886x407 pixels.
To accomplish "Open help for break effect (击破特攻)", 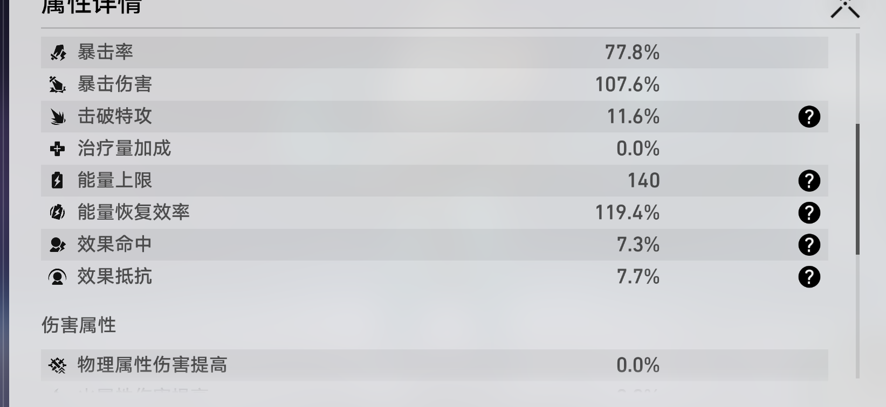I will [x=809, y=117].
